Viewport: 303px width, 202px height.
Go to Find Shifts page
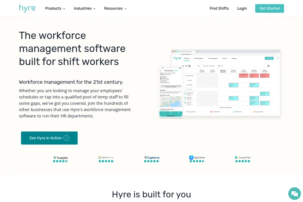point(219,8)
